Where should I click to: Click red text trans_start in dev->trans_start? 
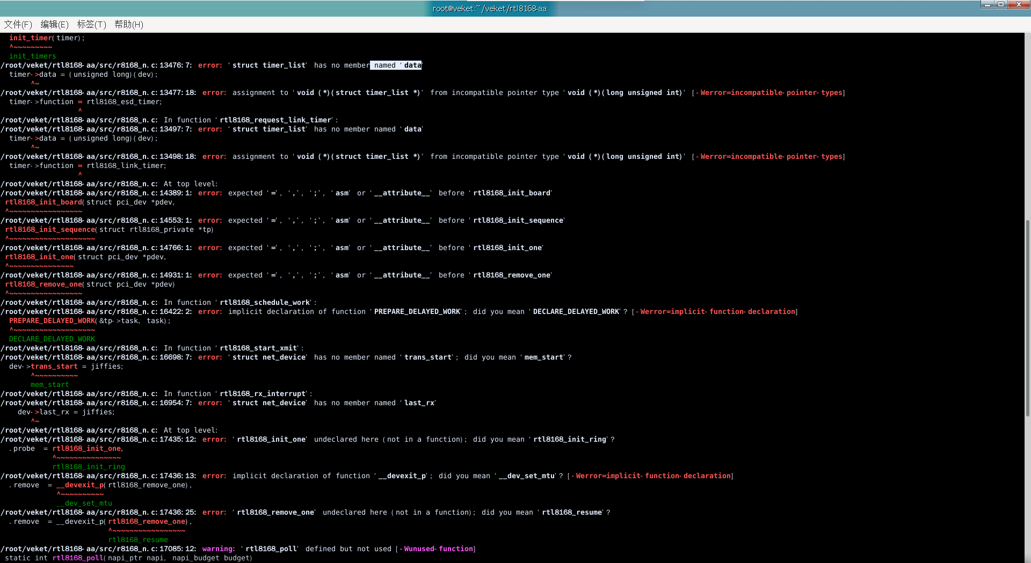[54, 367]
